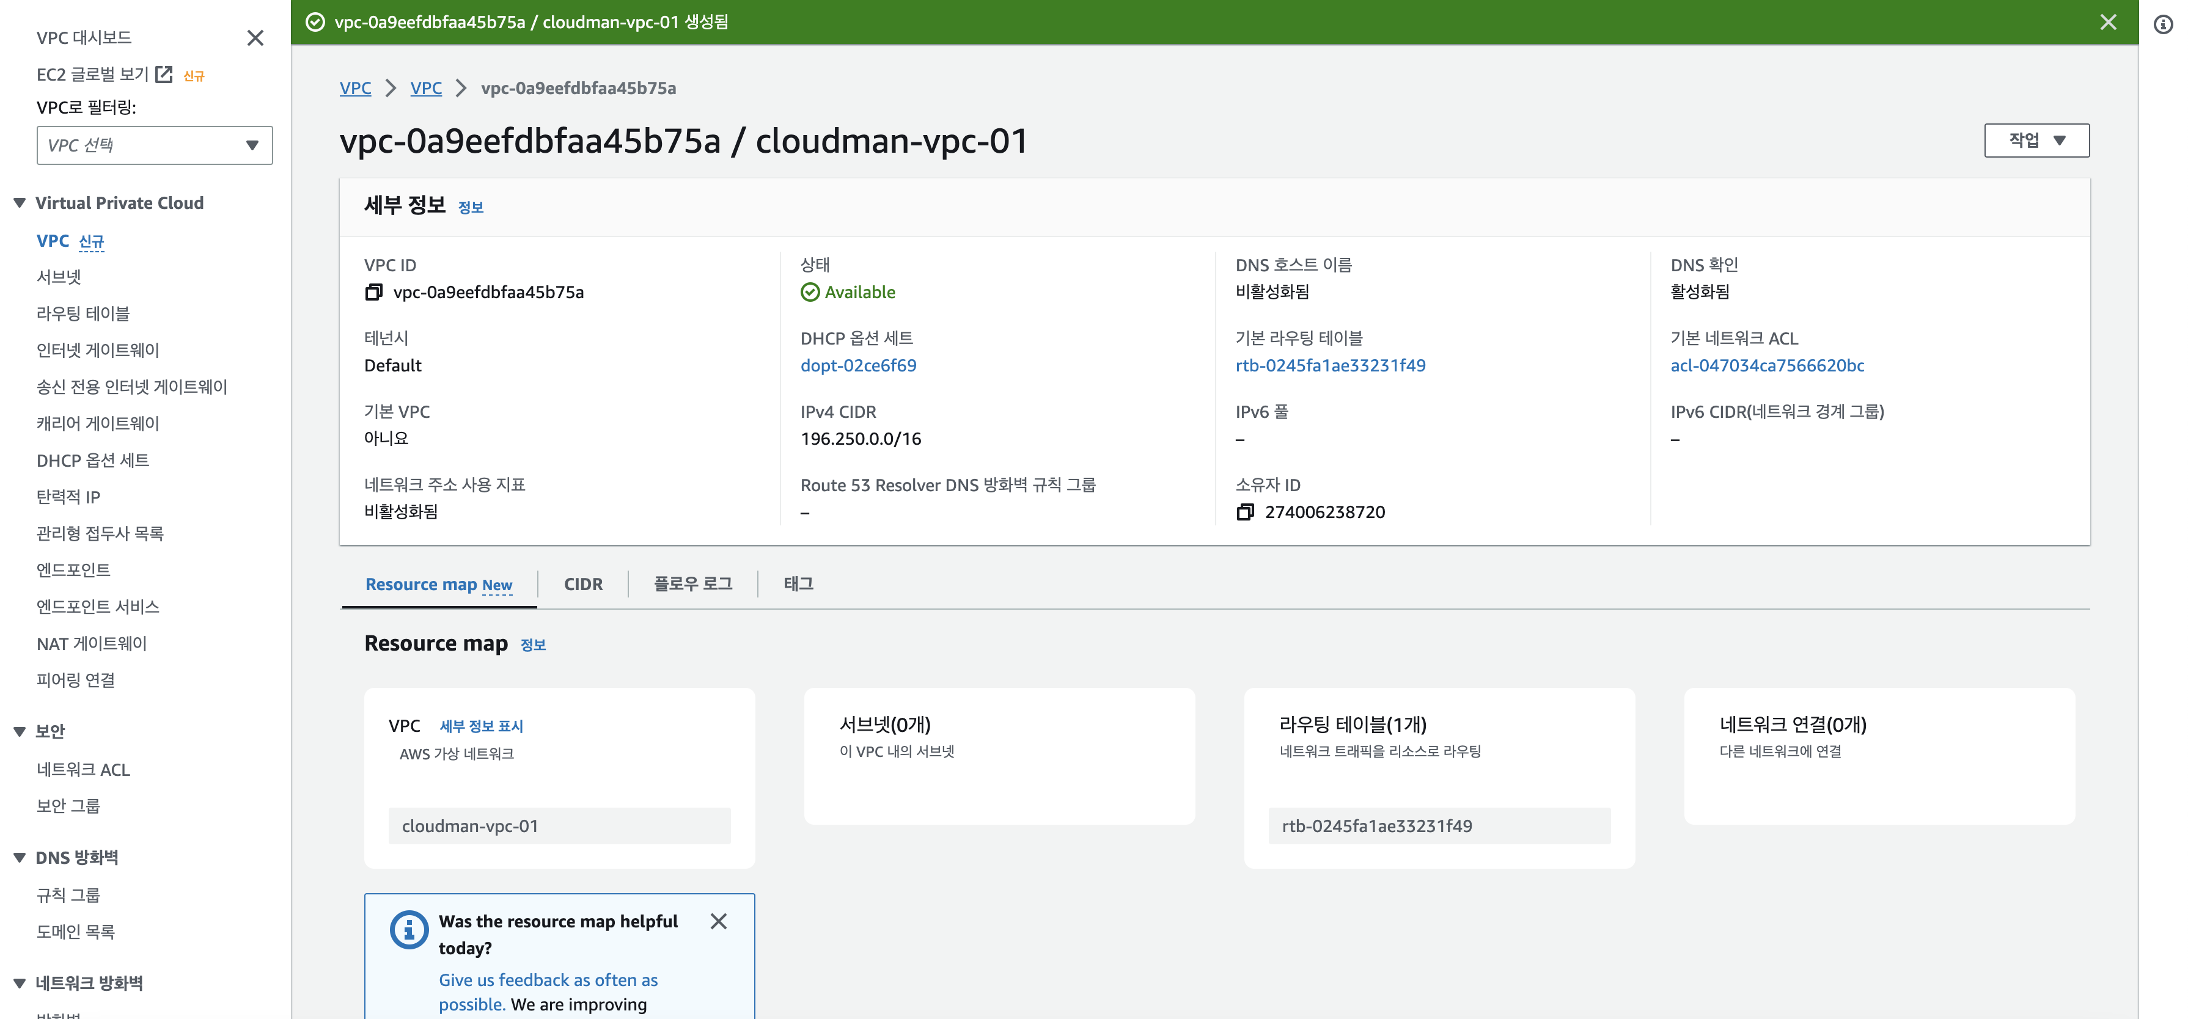Collapse the Virtual Private Cloud section
The image size is (2188, 1019).
[20, 203]
